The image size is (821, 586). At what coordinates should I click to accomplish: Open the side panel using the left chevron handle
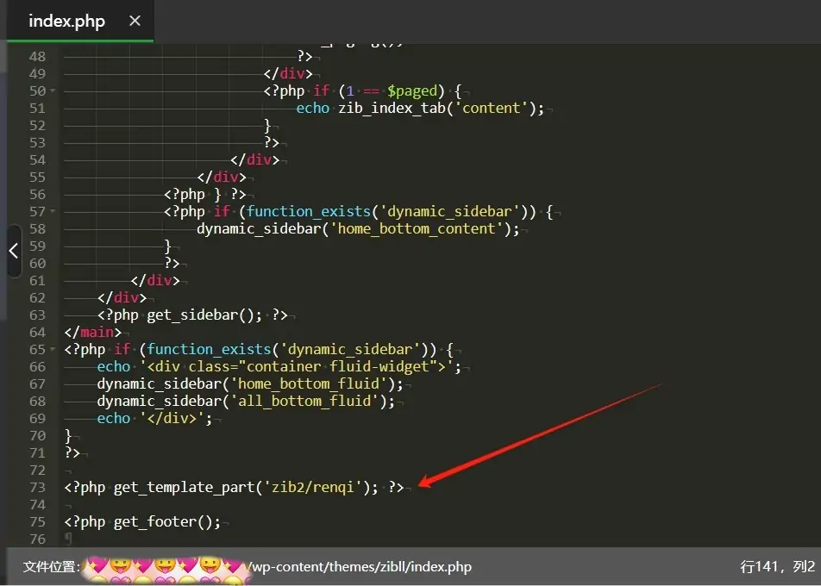13,251
